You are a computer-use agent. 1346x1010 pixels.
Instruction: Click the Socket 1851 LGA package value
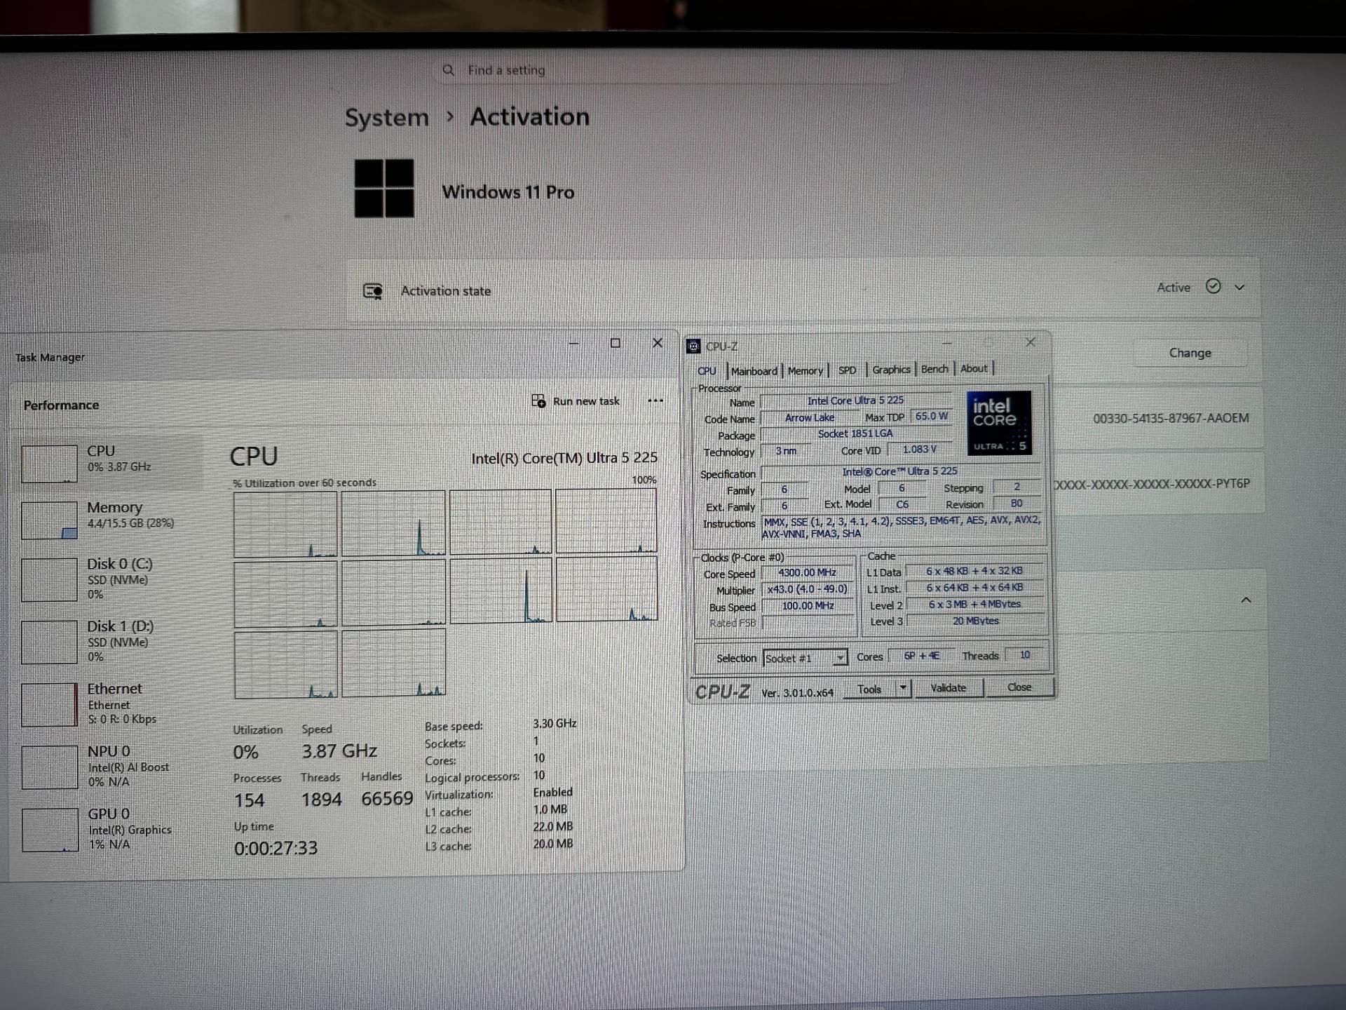tap(855, 433)
